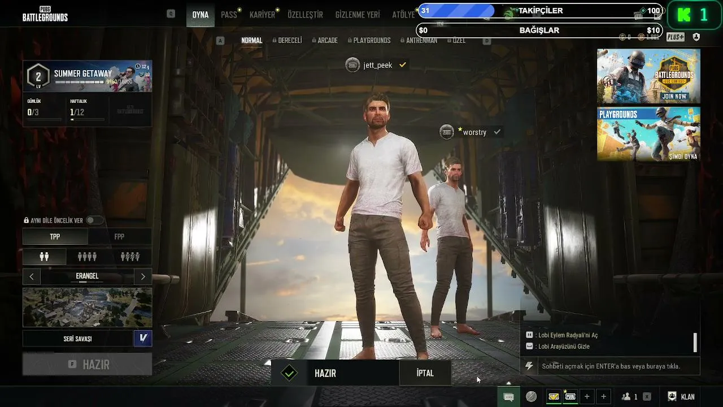
Task: Open the Pass tab
Action: pyautogui.click(x=229, y=15)
